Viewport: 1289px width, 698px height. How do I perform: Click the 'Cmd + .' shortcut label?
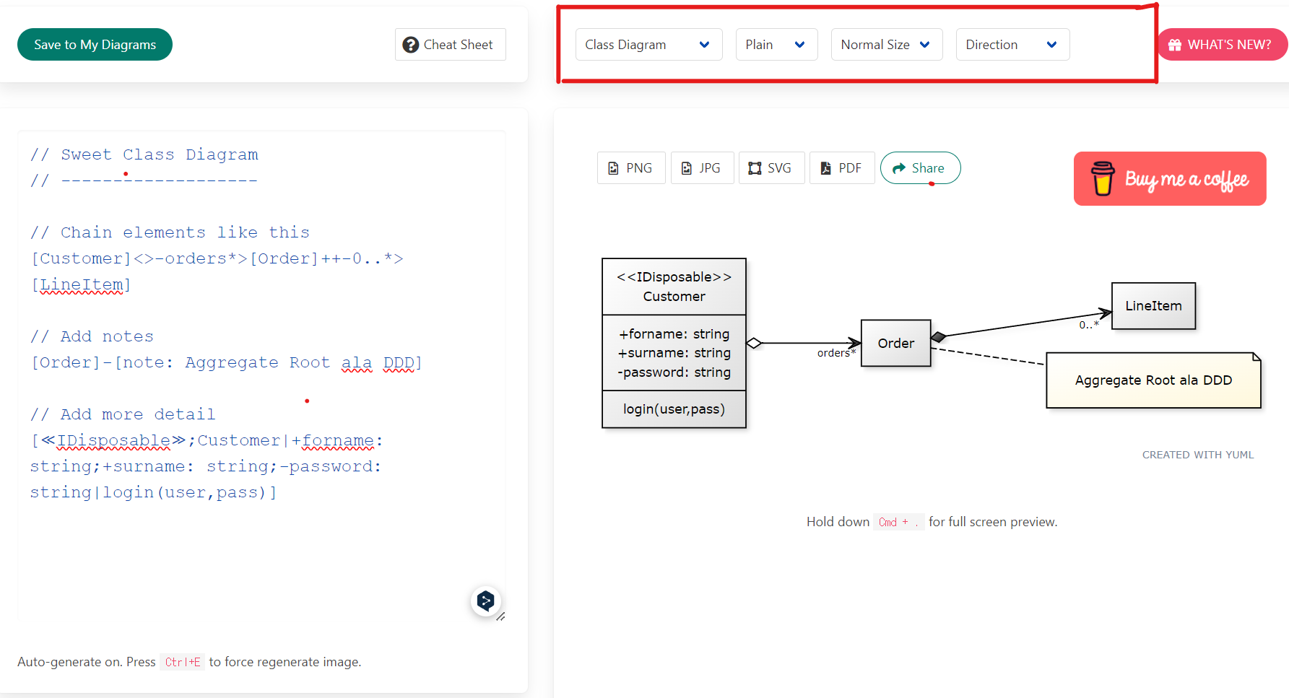click(x=898, y=522)
